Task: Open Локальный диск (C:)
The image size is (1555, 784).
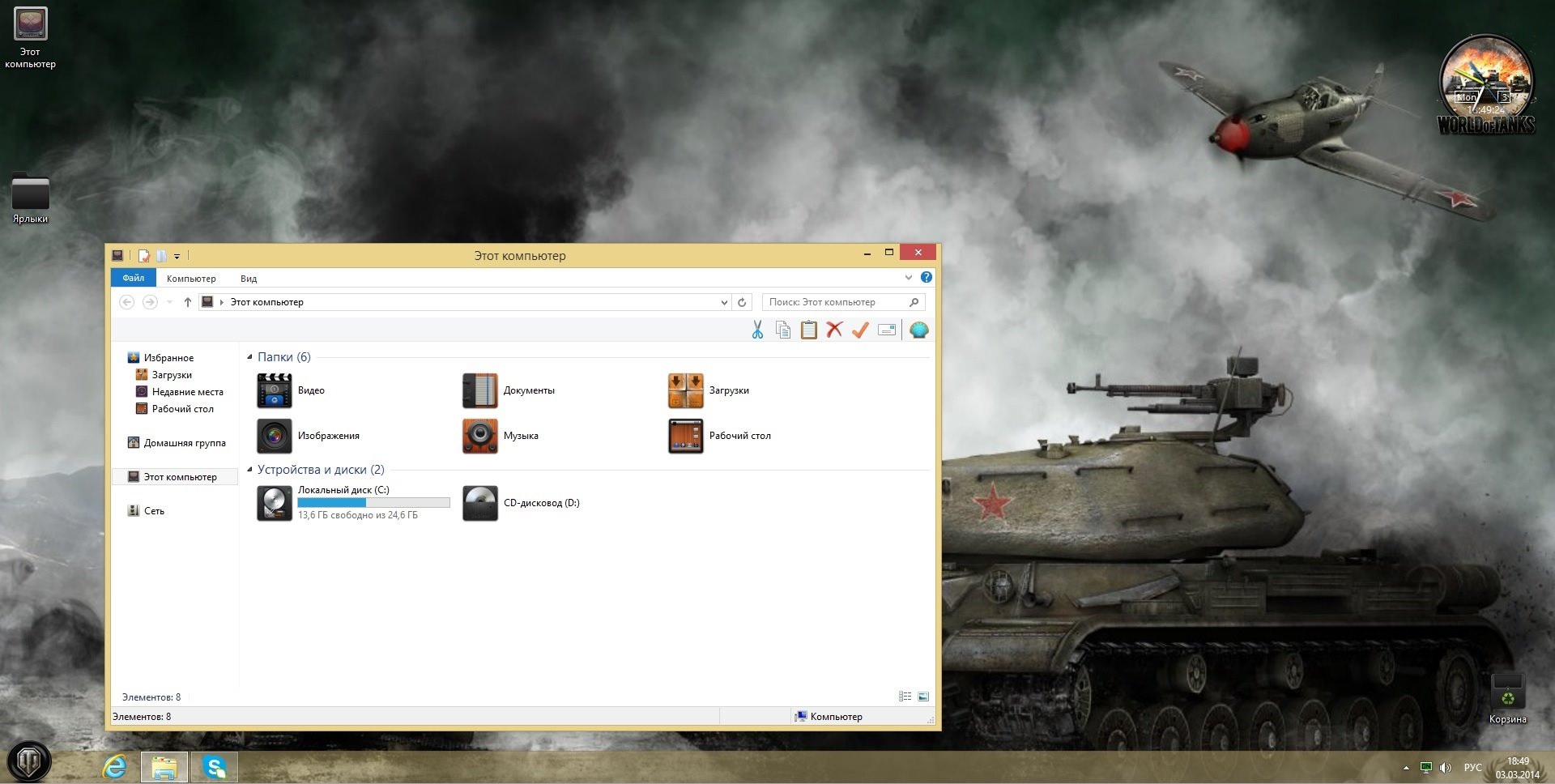Action: (275, 503)
